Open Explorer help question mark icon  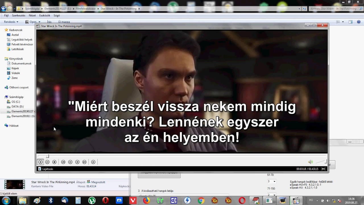point(359,22)
